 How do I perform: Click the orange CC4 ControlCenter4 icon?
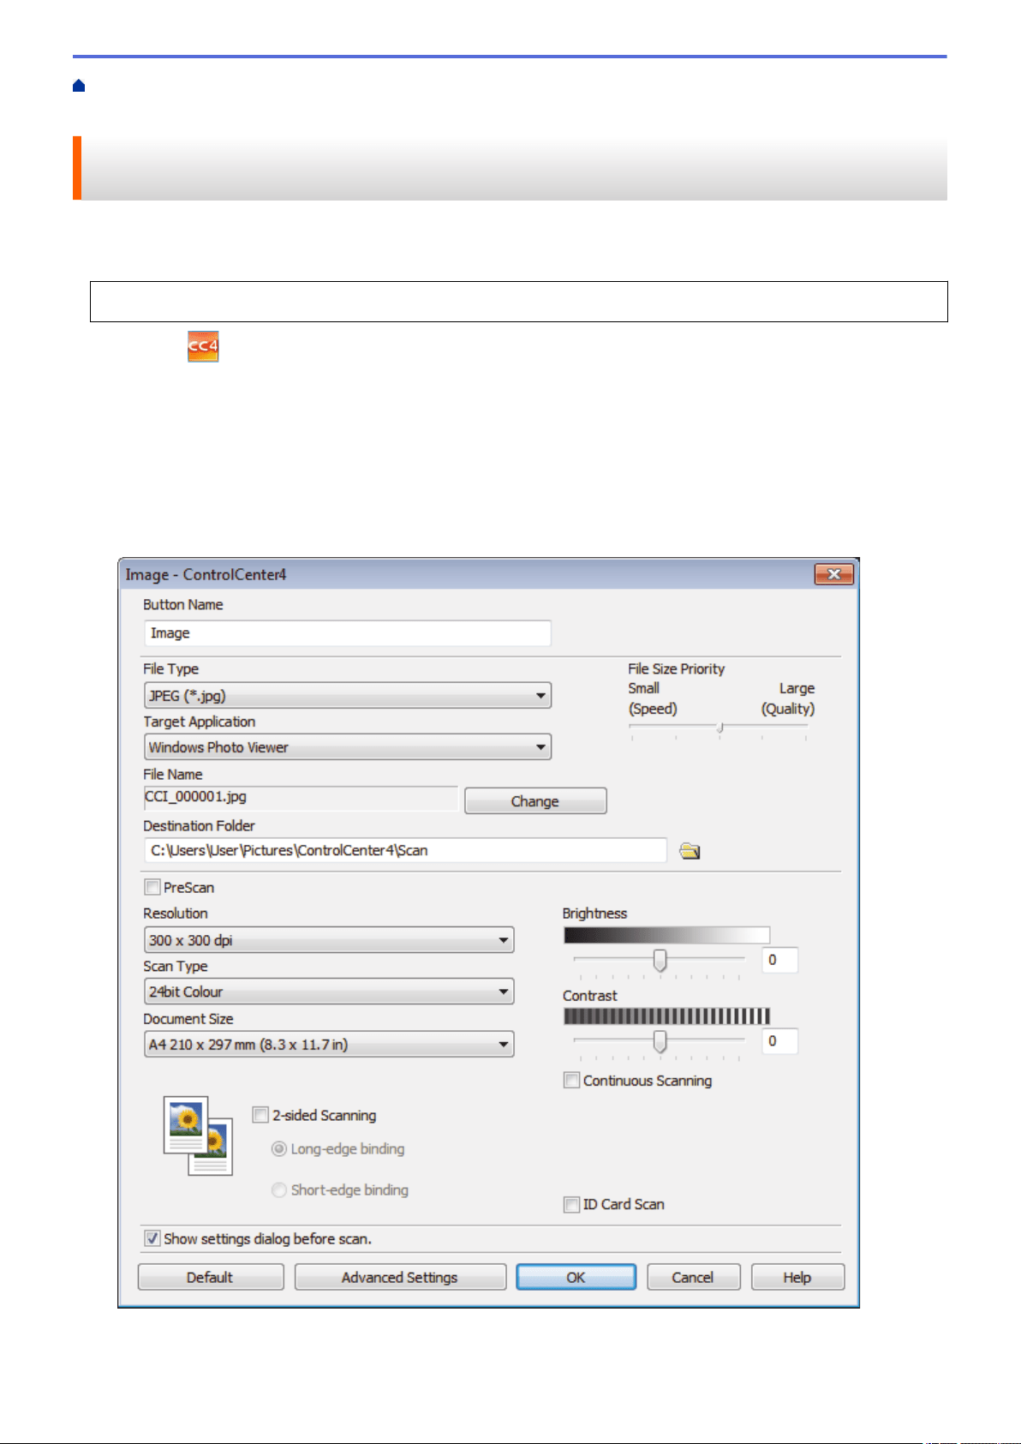(x=203, y=346)
